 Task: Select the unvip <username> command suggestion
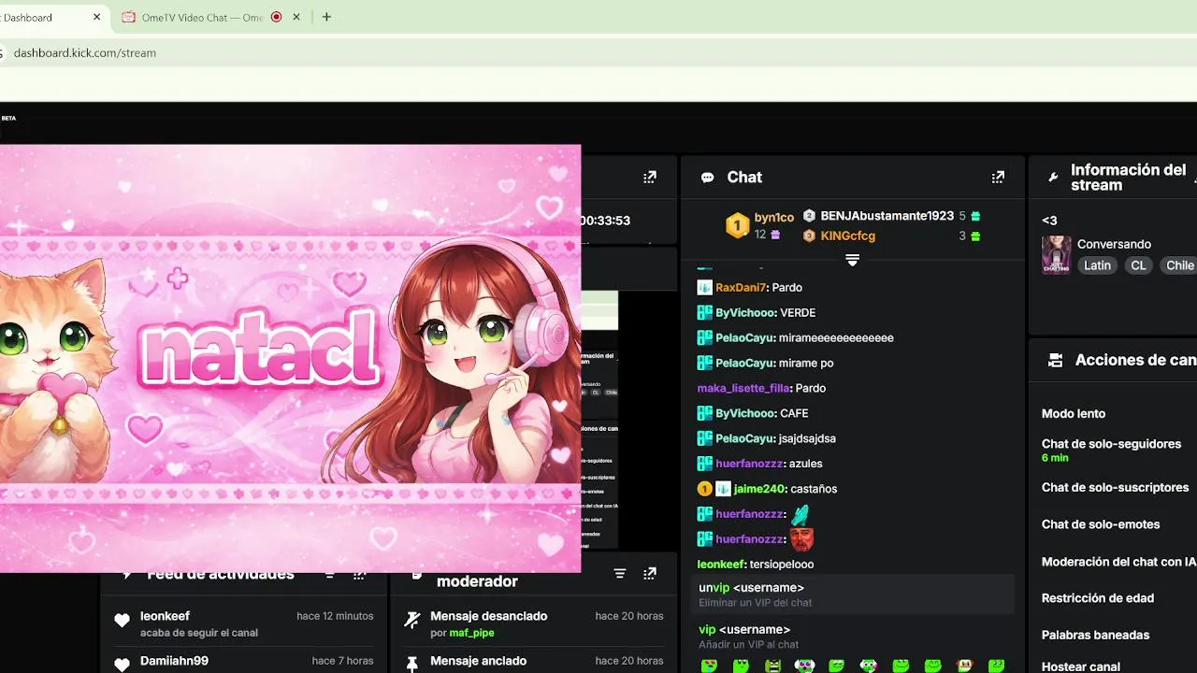pos(853,594)
